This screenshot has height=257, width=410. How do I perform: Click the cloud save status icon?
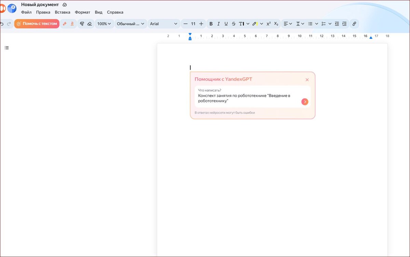tap(65, 5)
